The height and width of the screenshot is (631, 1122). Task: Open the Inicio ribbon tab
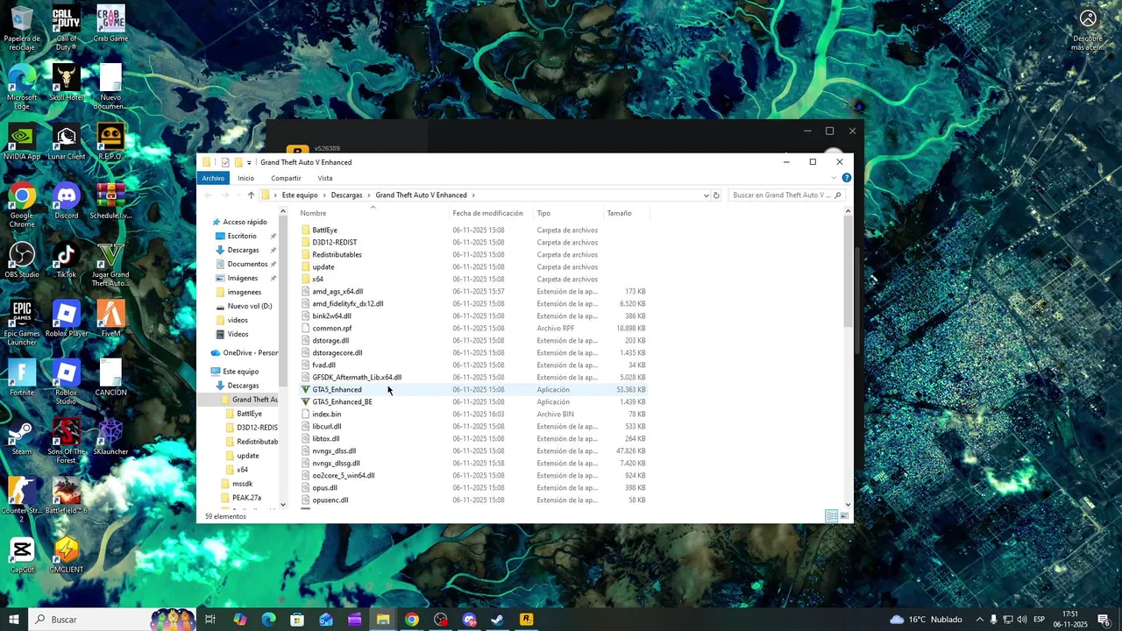(x=245, y=178)
